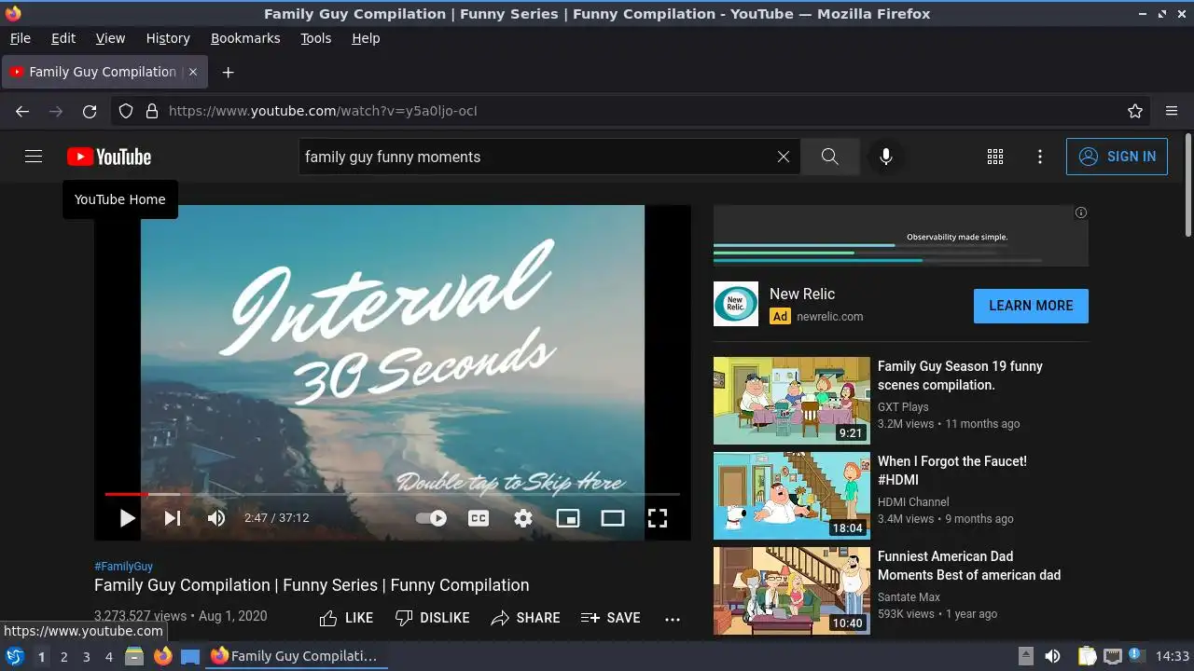The width and height of the screenshot is (1194, 671).
Task: Open more actions ellipsis below video
Action: click(673, 619)
